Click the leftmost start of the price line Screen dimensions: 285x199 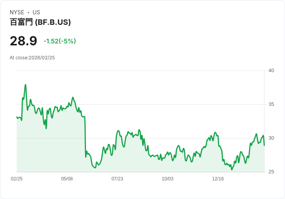(x=17, y=117)
